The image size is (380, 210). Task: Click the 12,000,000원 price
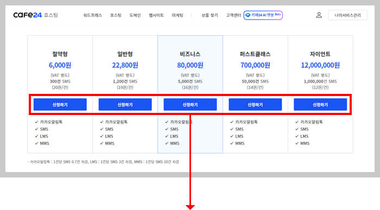pos(320,65)
